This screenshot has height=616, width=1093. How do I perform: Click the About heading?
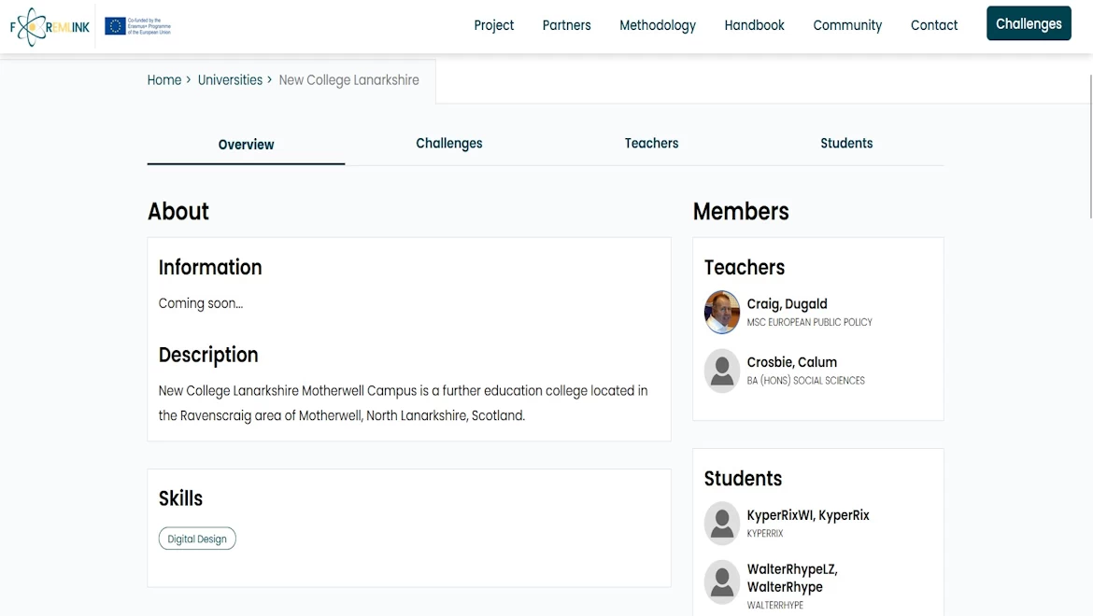pos(177,212)
